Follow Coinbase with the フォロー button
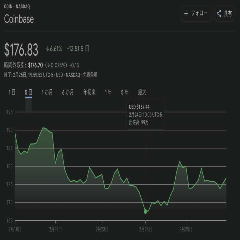 click(x=196, y=13)
